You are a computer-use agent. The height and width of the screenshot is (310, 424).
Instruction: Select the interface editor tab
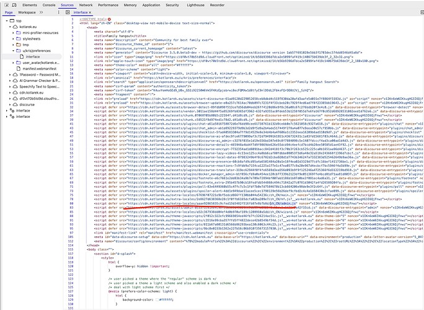coord(81,12)
